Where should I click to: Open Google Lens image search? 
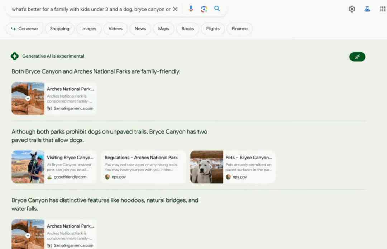click(x=204, y=9)
